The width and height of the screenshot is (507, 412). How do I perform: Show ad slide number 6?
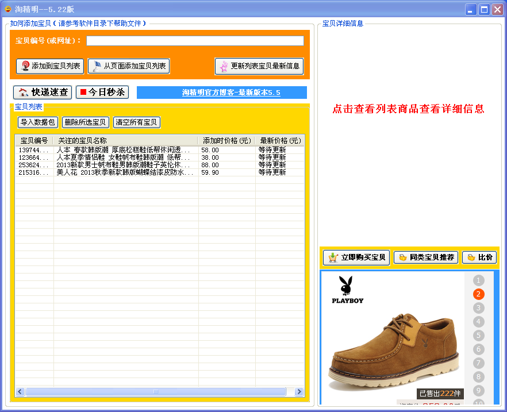pyautogui.click(x=478, y=349)
